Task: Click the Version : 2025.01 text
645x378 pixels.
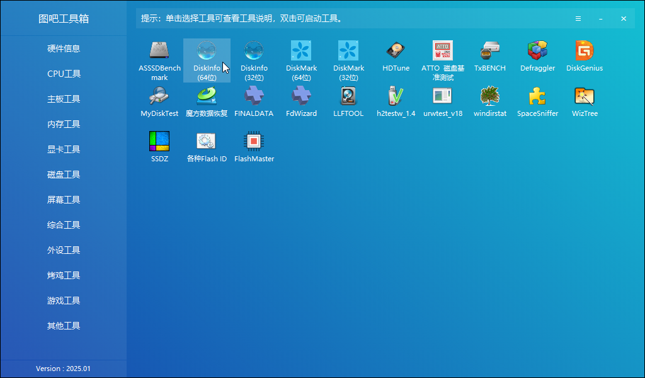Action: [64, 369]
